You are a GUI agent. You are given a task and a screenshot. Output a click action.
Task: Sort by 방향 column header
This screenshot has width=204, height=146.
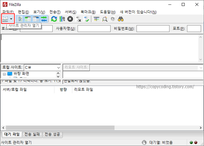(63, 90)
